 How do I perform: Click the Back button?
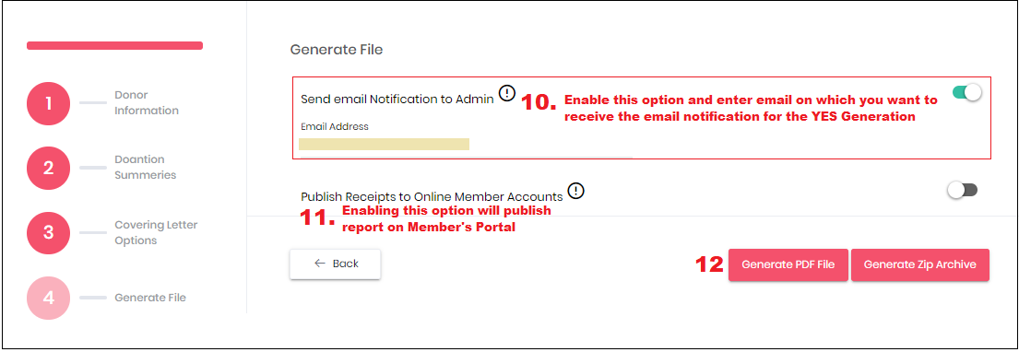click(x=336, y=264)
